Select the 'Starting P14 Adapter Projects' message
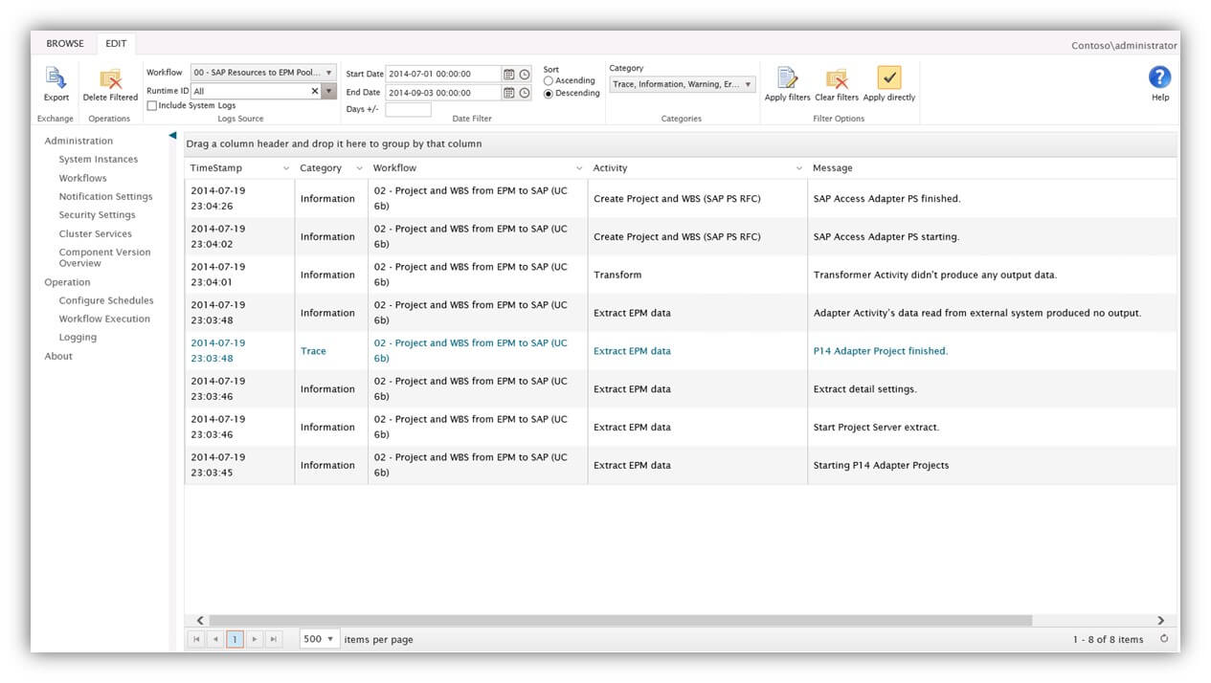The height and width of the screenshot is (683, 1211). 882,465
